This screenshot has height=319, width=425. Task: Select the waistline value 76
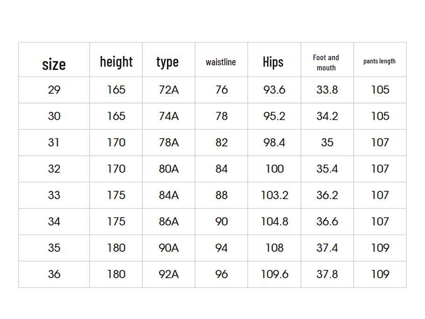point(222,90)
